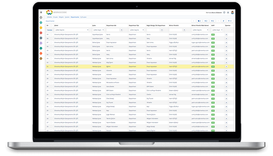Image resolution: width=273 pixels, height=156 pixels.
Task: Expand İşlemler actions dropdown for row 20
Action: 226,111
